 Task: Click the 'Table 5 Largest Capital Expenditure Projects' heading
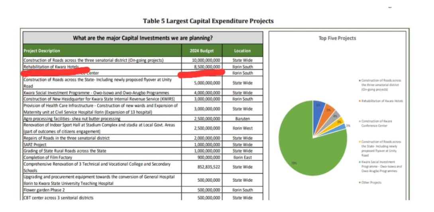coord(208,21)
